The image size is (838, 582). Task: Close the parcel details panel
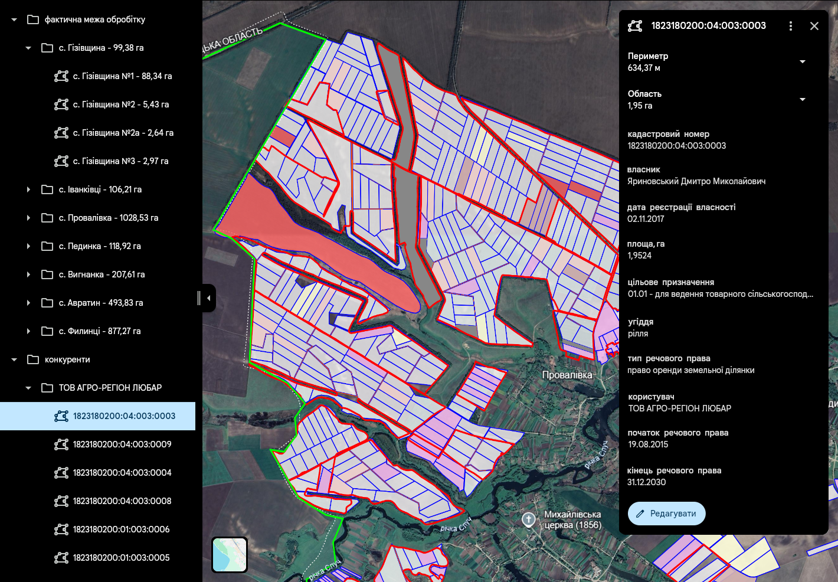point(814,26)
